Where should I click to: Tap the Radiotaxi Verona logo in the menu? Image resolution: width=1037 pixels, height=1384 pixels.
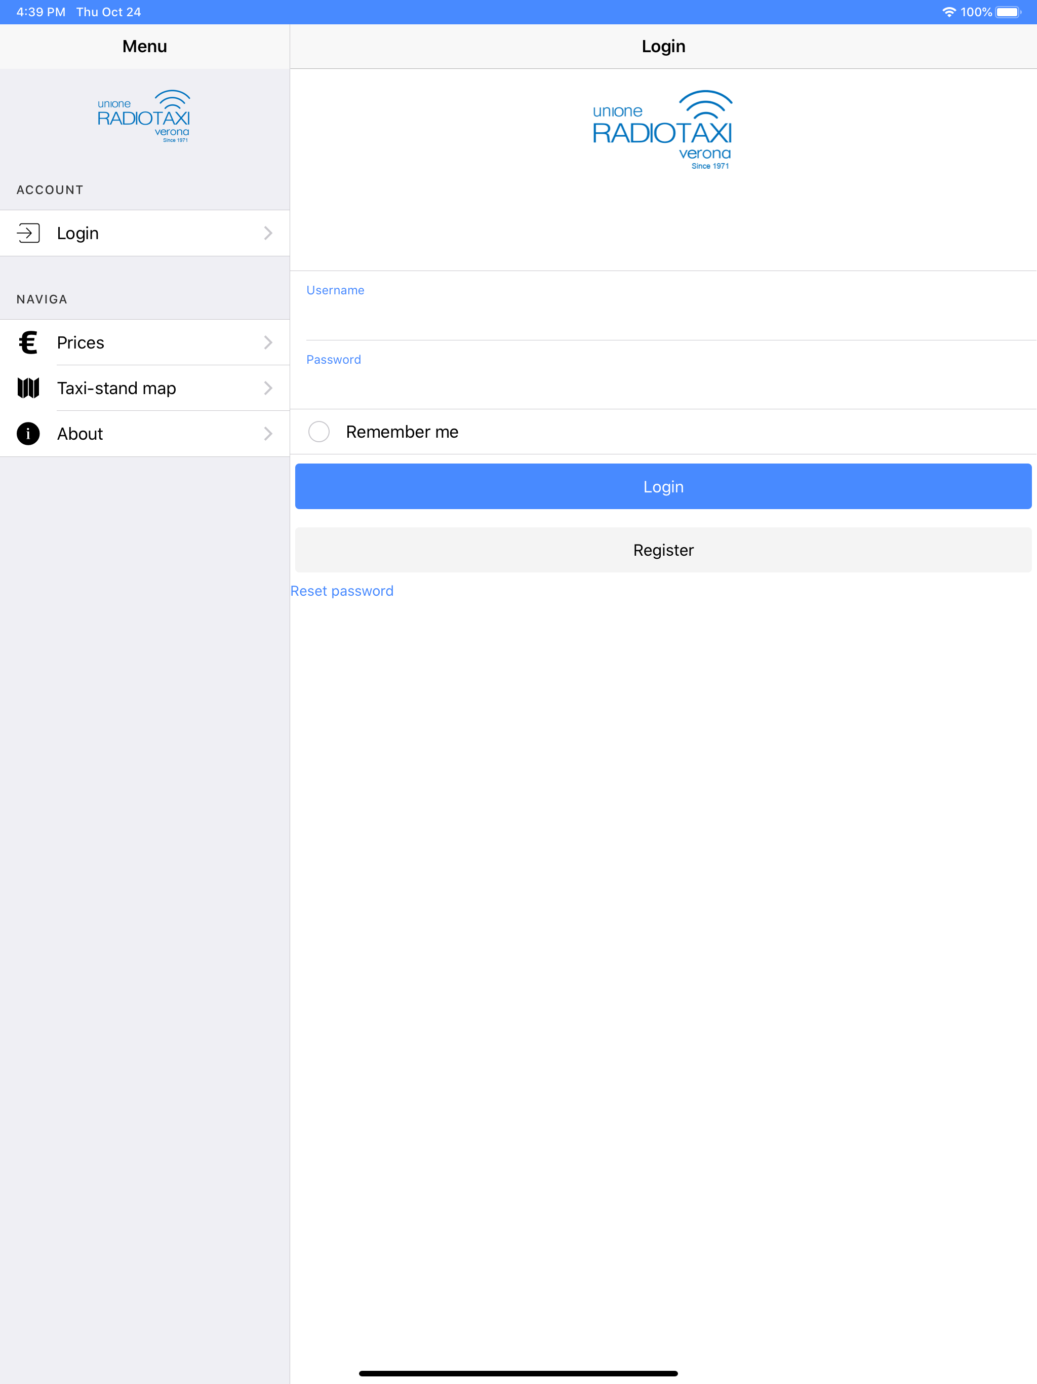[144, 117]
